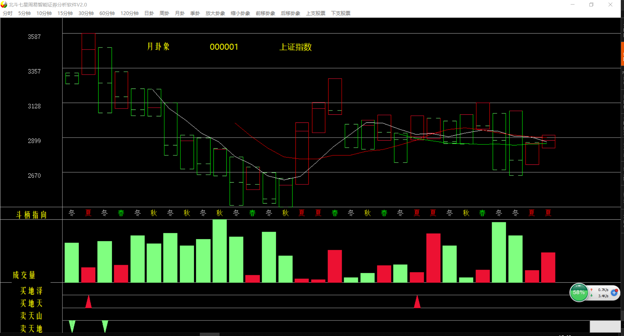Select the 月卦 monthly view
This screenshot has height=336, width=624.
pos(179,13)
